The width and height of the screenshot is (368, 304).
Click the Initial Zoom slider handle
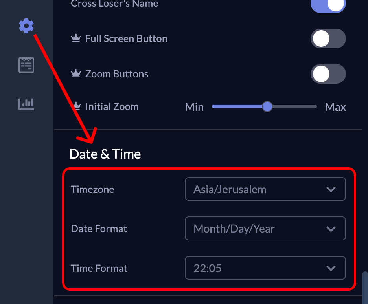(x=267, y=106)
